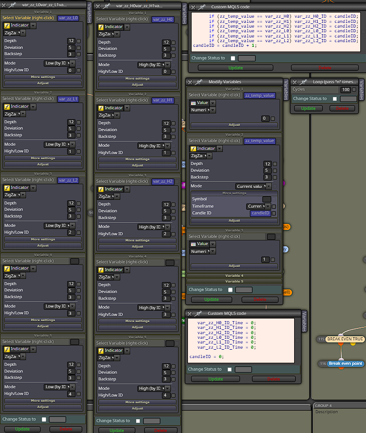The image size is (366, 433).
Task: Toggle Change Status checkbox in var_zz_L0 panel
Action: [44, 419]
